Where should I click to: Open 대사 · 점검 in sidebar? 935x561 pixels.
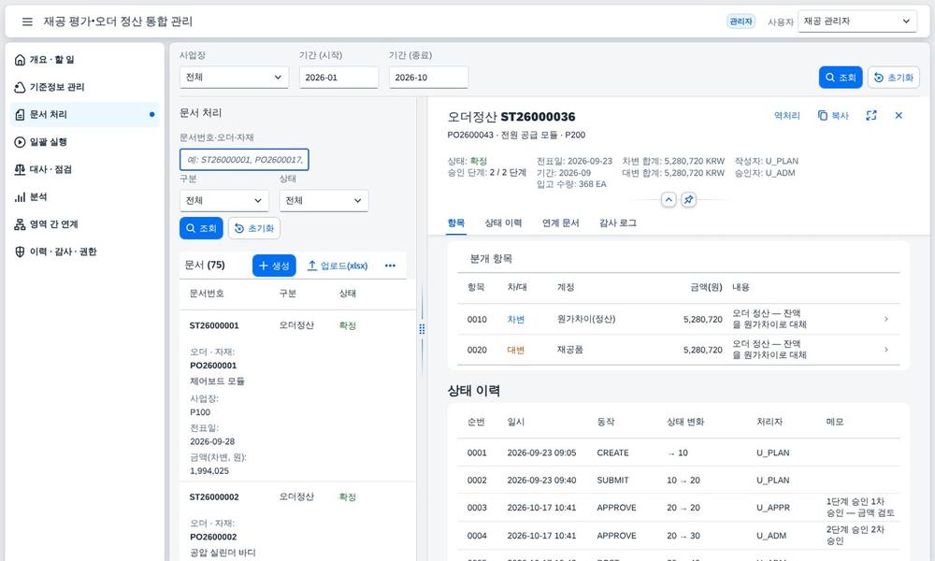click(x=85, y=169)
